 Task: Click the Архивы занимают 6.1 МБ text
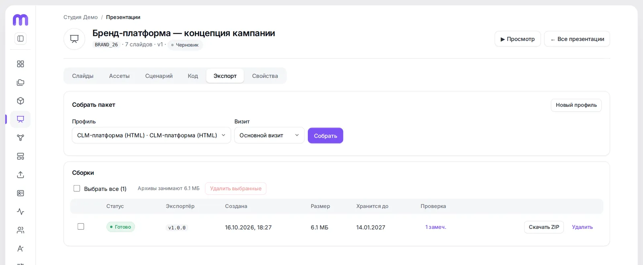point(168,188)
